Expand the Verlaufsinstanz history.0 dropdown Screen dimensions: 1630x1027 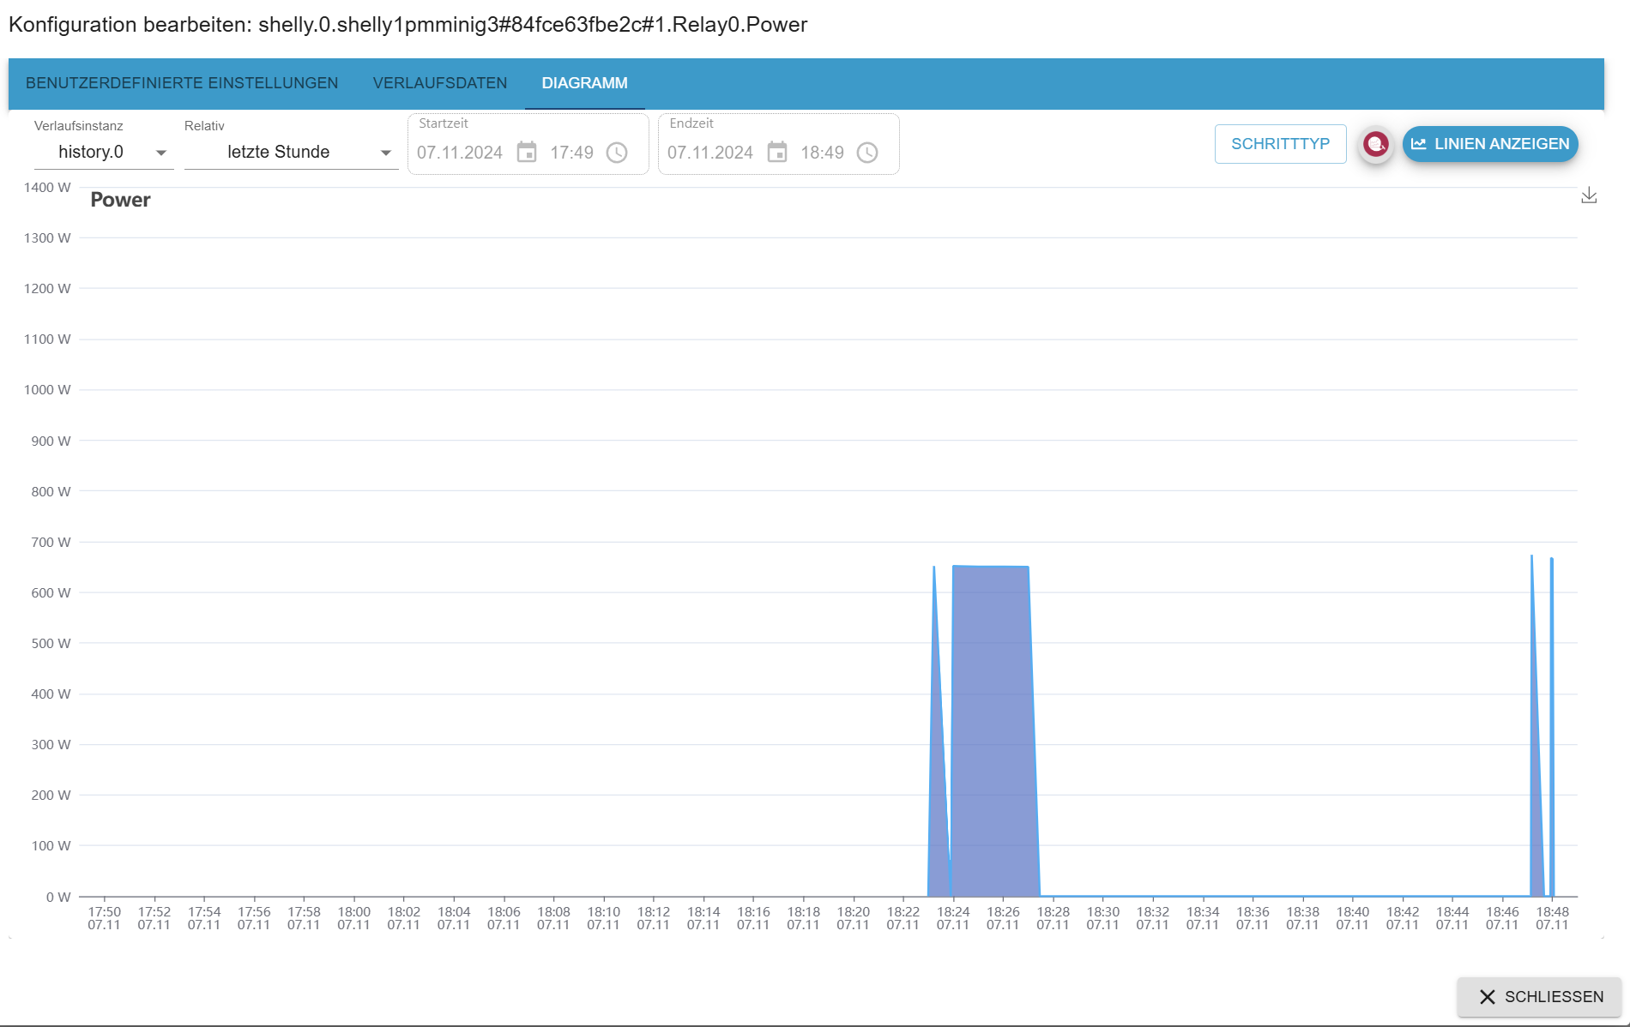(x=104, y=153)
